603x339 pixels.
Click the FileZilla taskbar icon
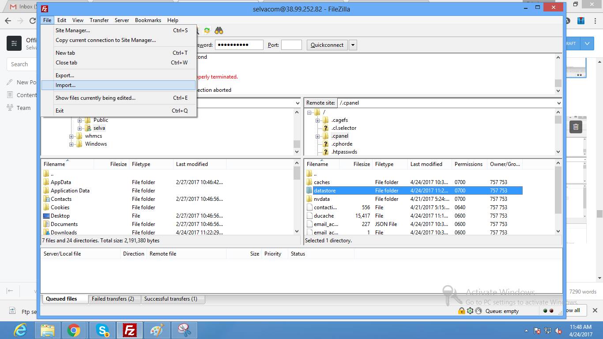coord(130,330)
